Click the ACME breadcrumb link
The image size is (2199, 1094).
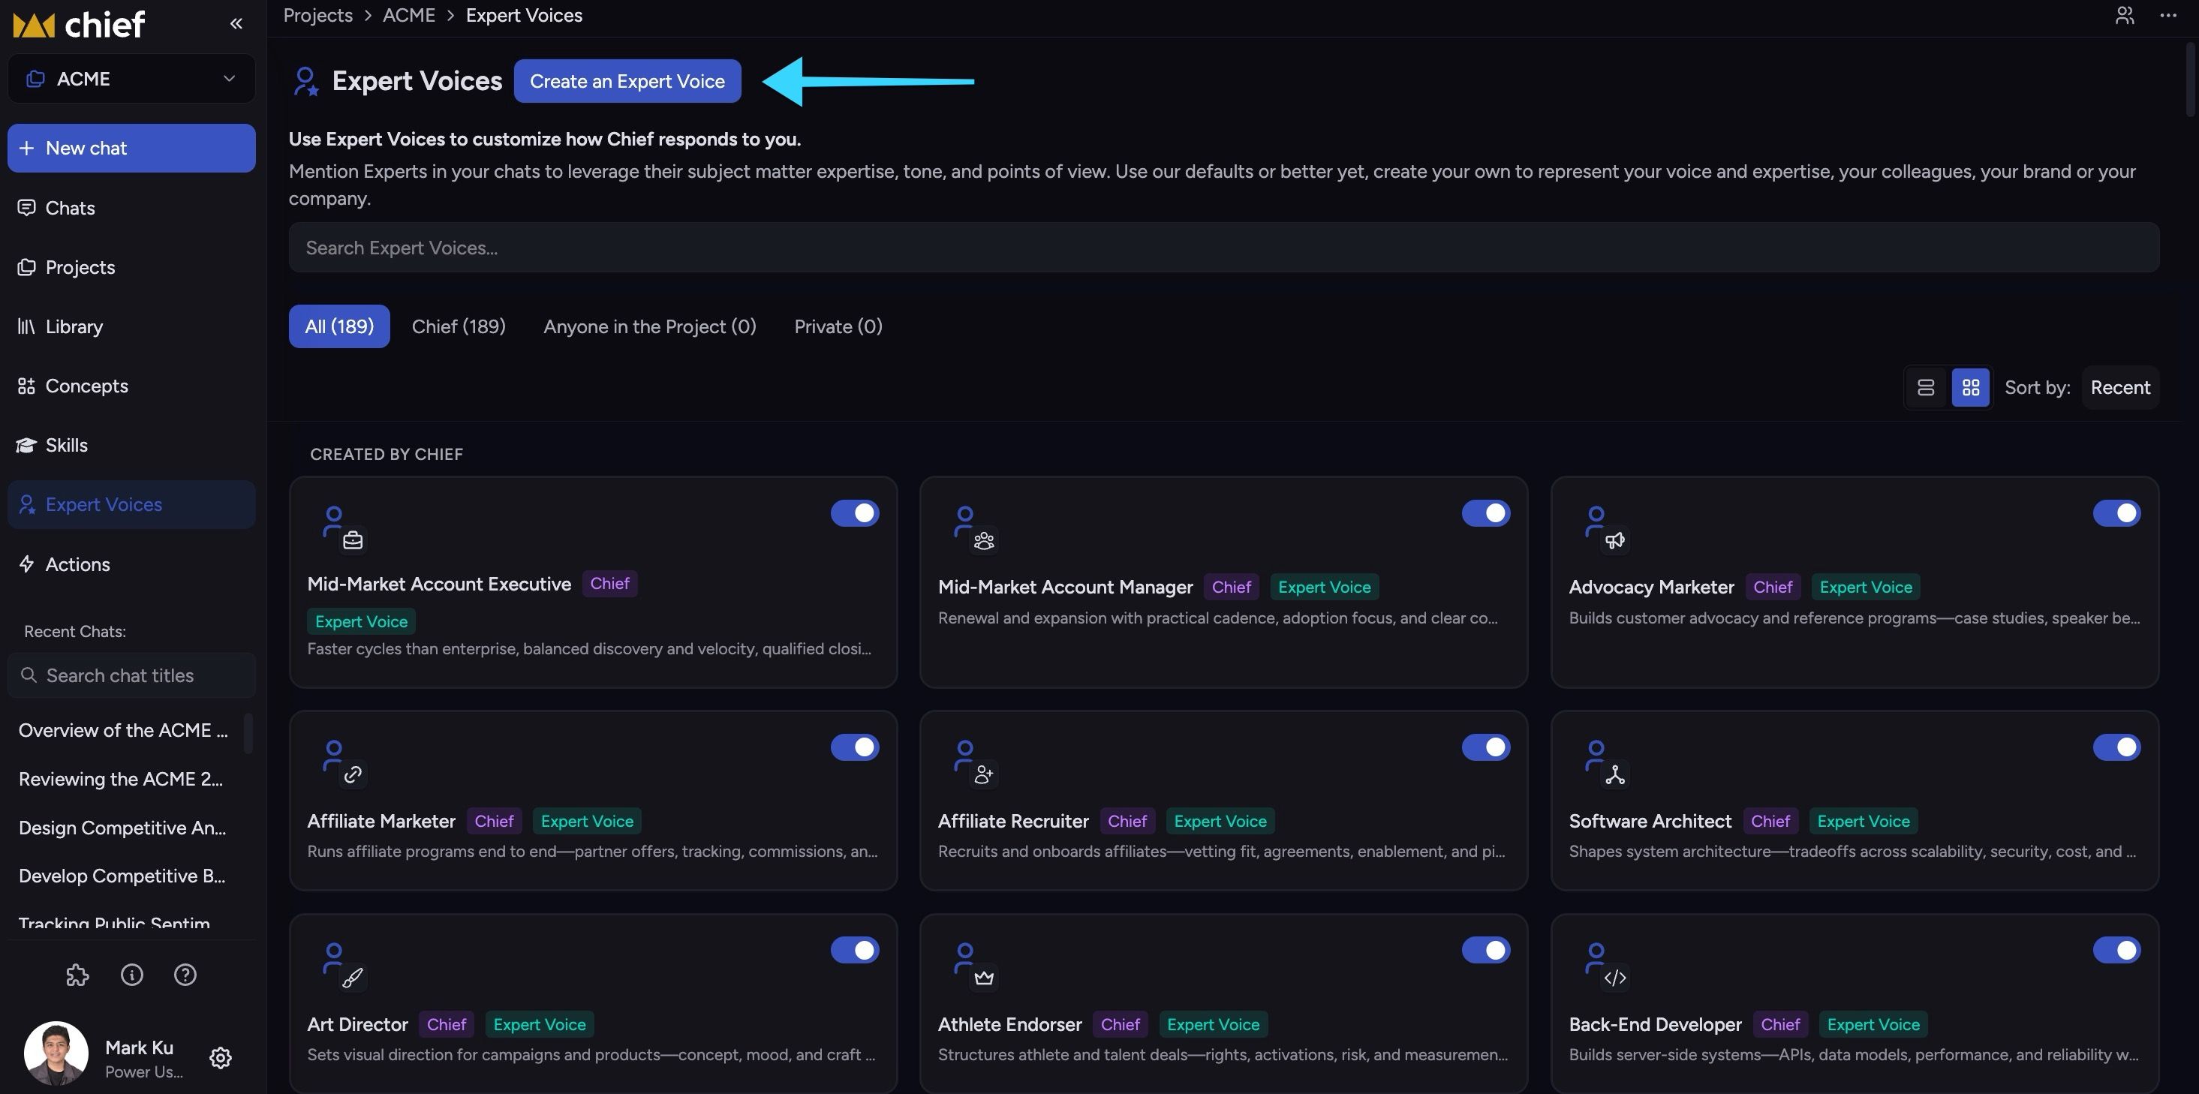[409, 15]
